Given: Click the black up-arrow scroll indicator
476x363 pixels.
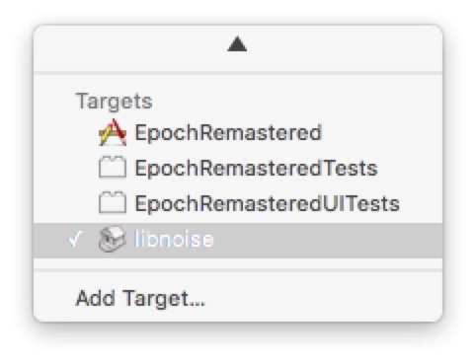Looking at the screenshot, I should [x=237, y=44].
